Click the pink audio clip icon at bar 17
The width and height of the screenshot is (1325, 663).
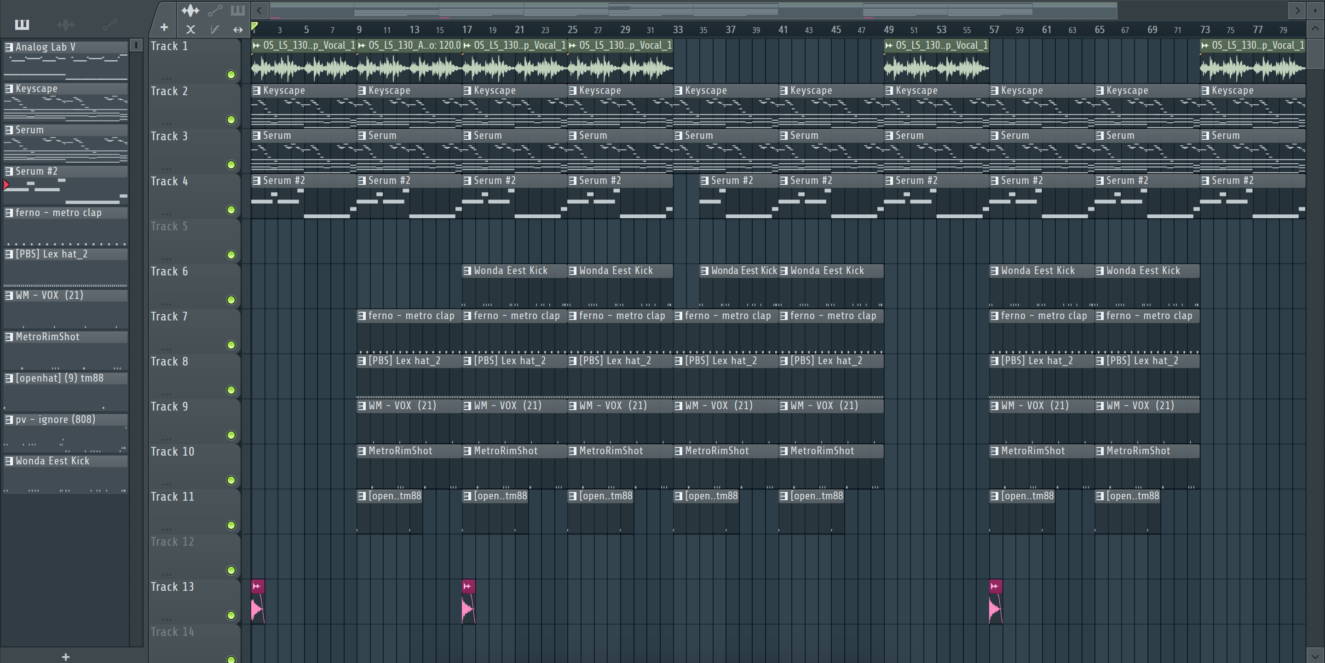[467, 586]
